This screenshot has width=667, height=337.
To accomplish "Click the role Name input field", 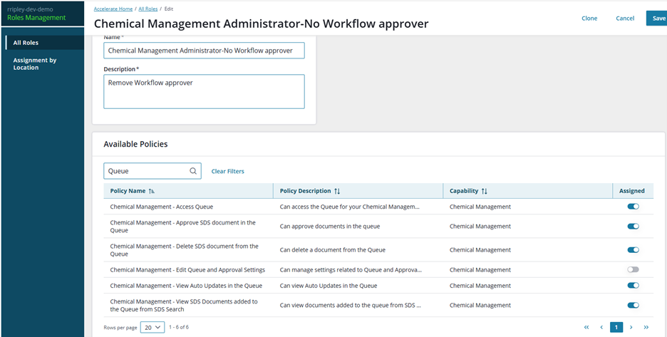I will coord(204,51).
